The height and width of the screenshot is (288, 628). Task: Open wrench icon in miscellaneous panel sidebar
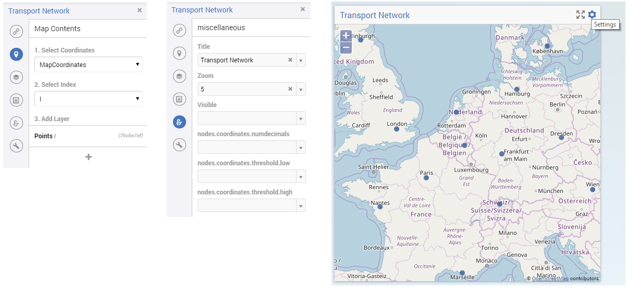tap(179, 145)
